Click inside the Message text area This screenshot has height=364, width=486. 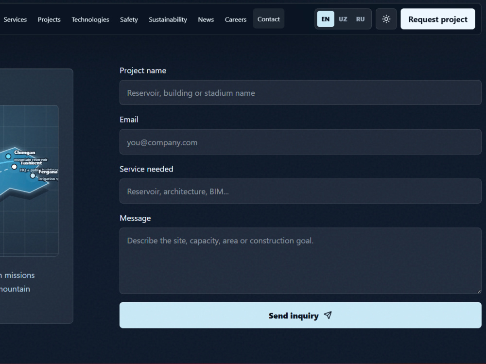(x=300, y=261)
